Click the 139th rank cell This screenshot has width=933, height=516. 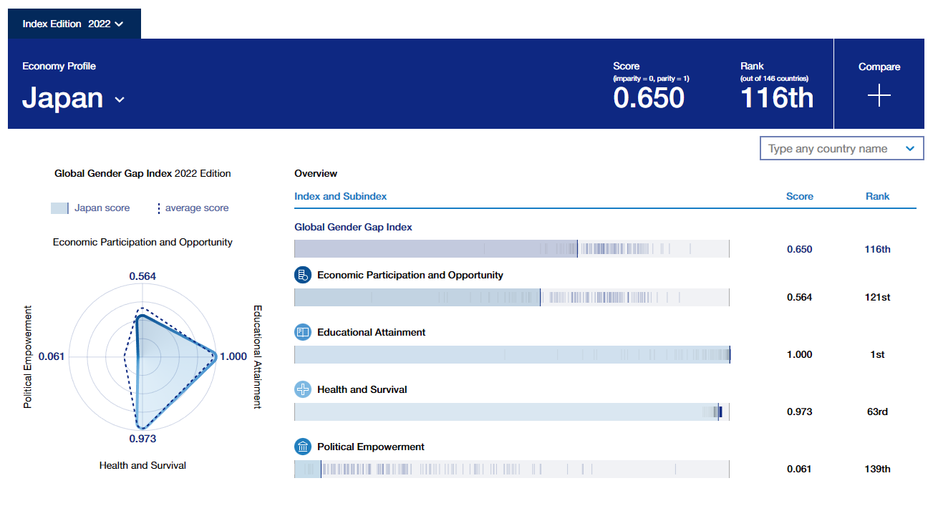877,469
